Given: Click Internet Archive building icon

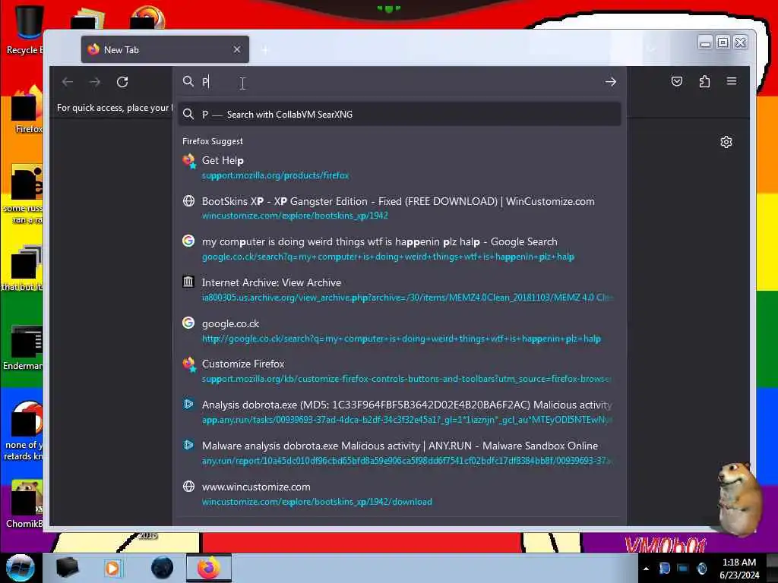Looking at the screenshot, I should (188, 282).
